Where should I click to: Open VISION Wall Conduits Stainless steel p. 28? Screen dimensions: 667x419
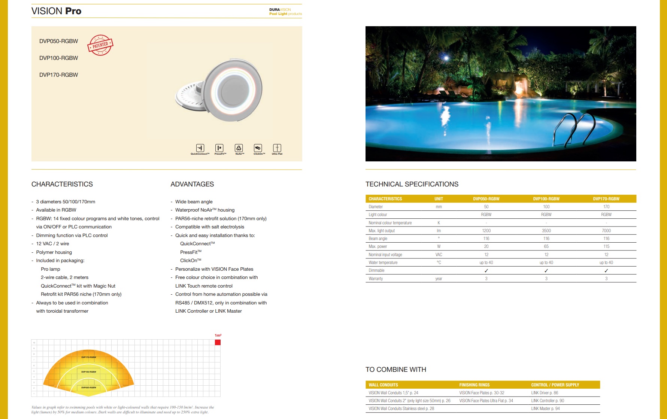click(x=401, y=409)
